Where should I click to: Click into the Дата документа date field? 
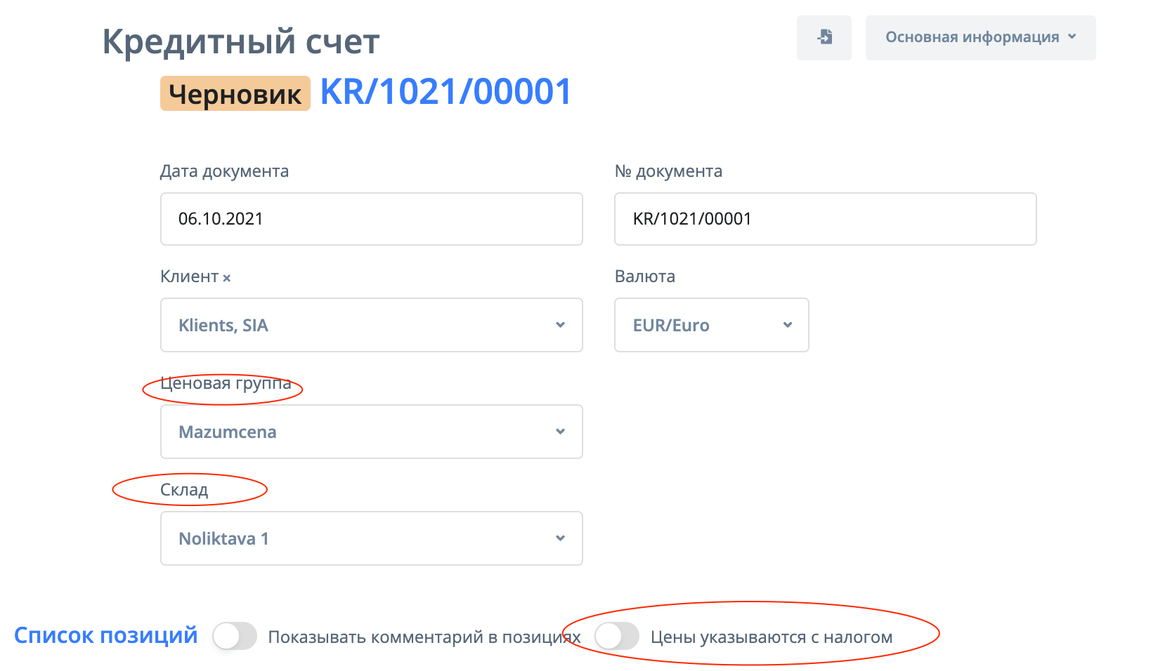click(x=371, y=219)
